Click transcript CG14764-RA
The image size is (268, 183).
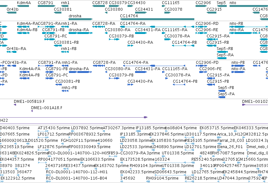(157, 27)
